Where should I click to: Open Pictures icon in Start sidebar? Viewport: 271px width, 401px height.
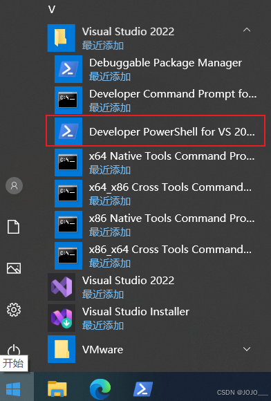(14, 268)
